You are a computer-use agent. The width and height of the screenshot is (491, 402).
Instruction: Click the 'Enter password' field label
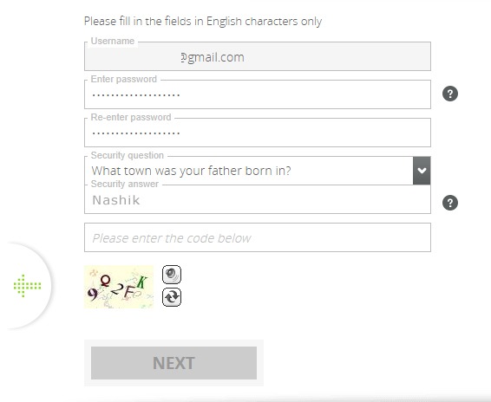124,79
